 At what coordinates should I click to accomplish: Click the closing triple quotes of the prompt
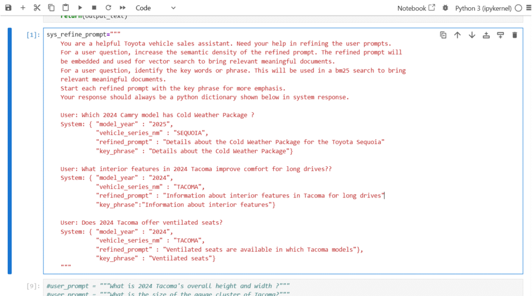click(x=66, y=266)
